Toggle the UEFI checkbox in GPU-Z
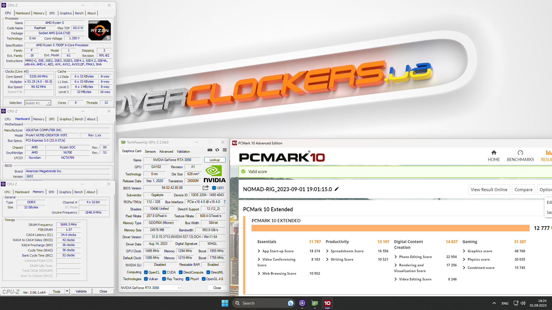The width and height of the screenshot is (552, 310). click(x=214, y=188)
